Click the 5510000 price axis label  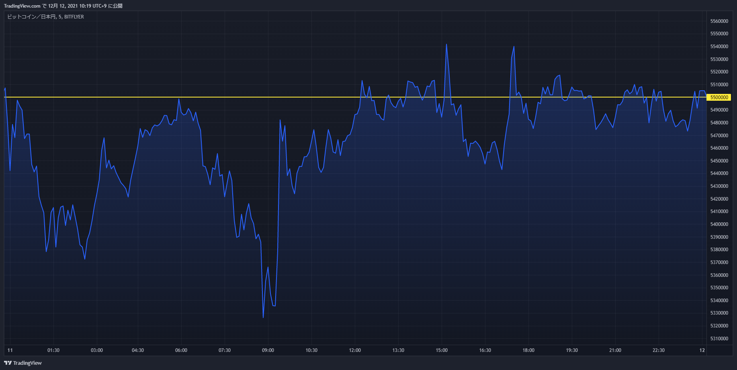click(719, 85)
